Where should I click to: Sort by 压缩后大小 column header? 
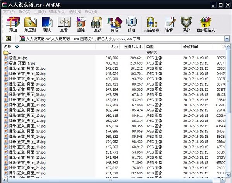[132, 47]
